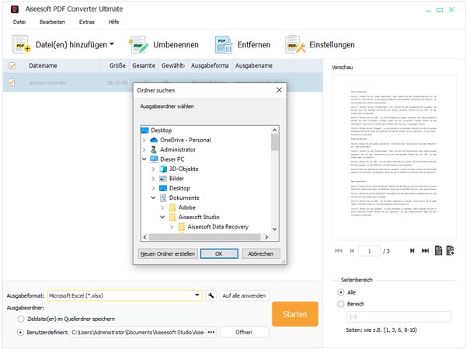The height and width of the screenshot is (349, 466).
Task: Select the Bereich radio button
Action: coord(341,304)
